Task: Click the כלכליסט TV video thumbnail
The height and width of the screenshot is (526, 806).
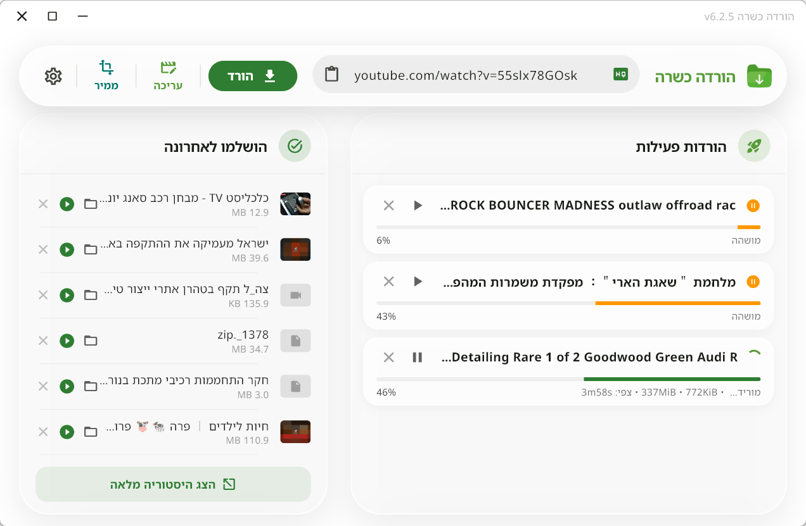Action: click(295, 204)
